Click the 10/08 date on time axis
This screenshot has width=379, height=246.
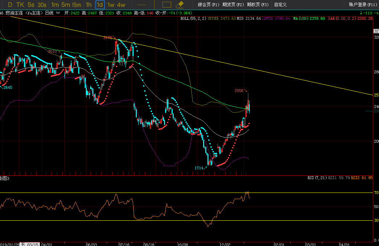click(182, 244)
